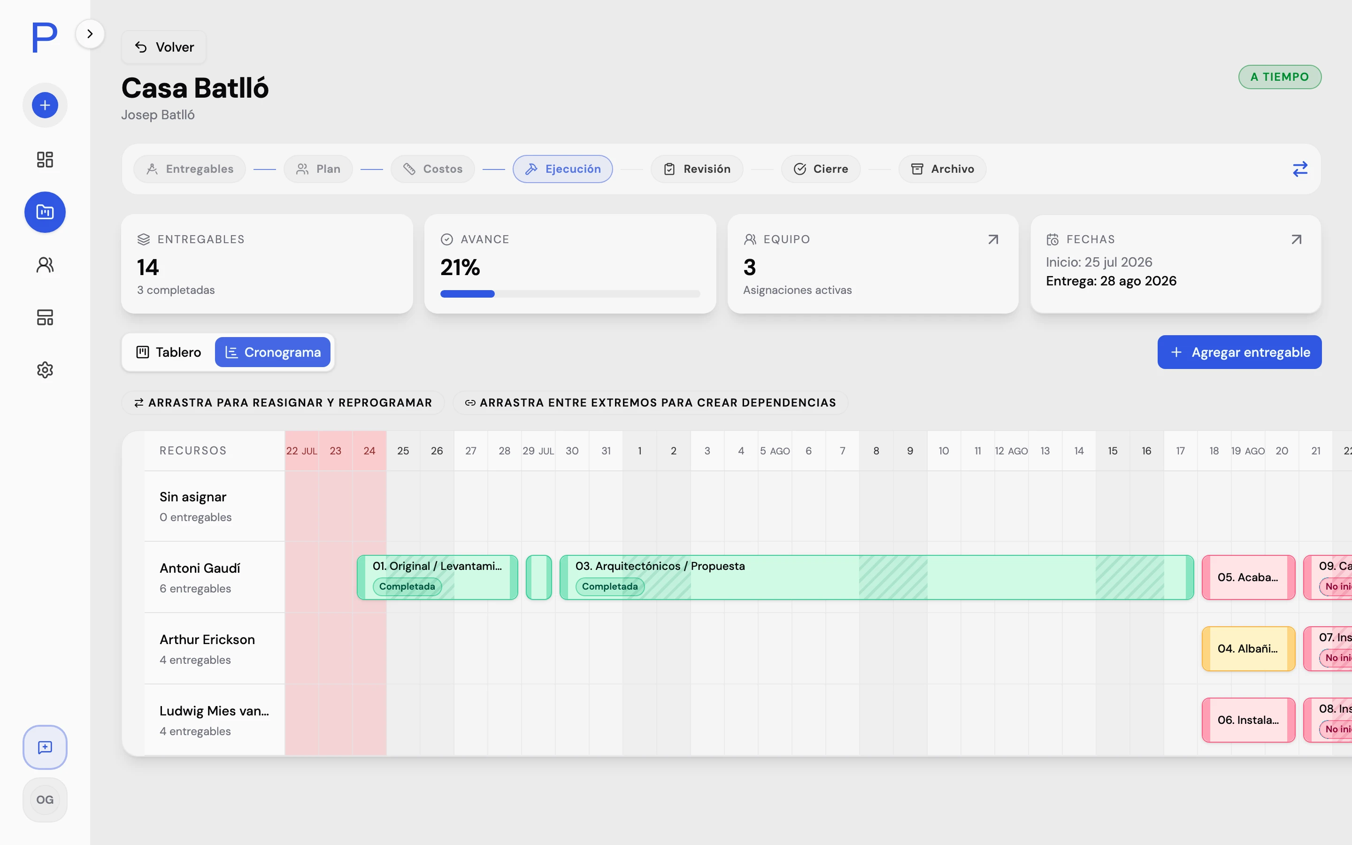Image resolution: width=1352 pixels, height=845 pixels.
Task: Select the projects folder icon in sidebar
Action: [45, 212]
